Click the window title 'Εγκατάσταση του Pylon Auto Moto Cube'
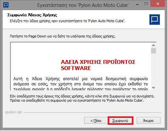168x131 pixels. 83,5
